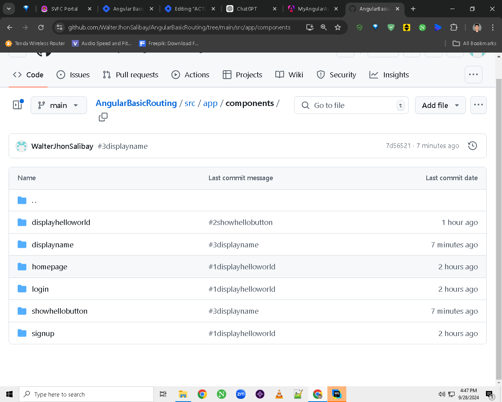Expand the main branch dropdown
This screenshot has width=502, height=402.
click(59, 105)
